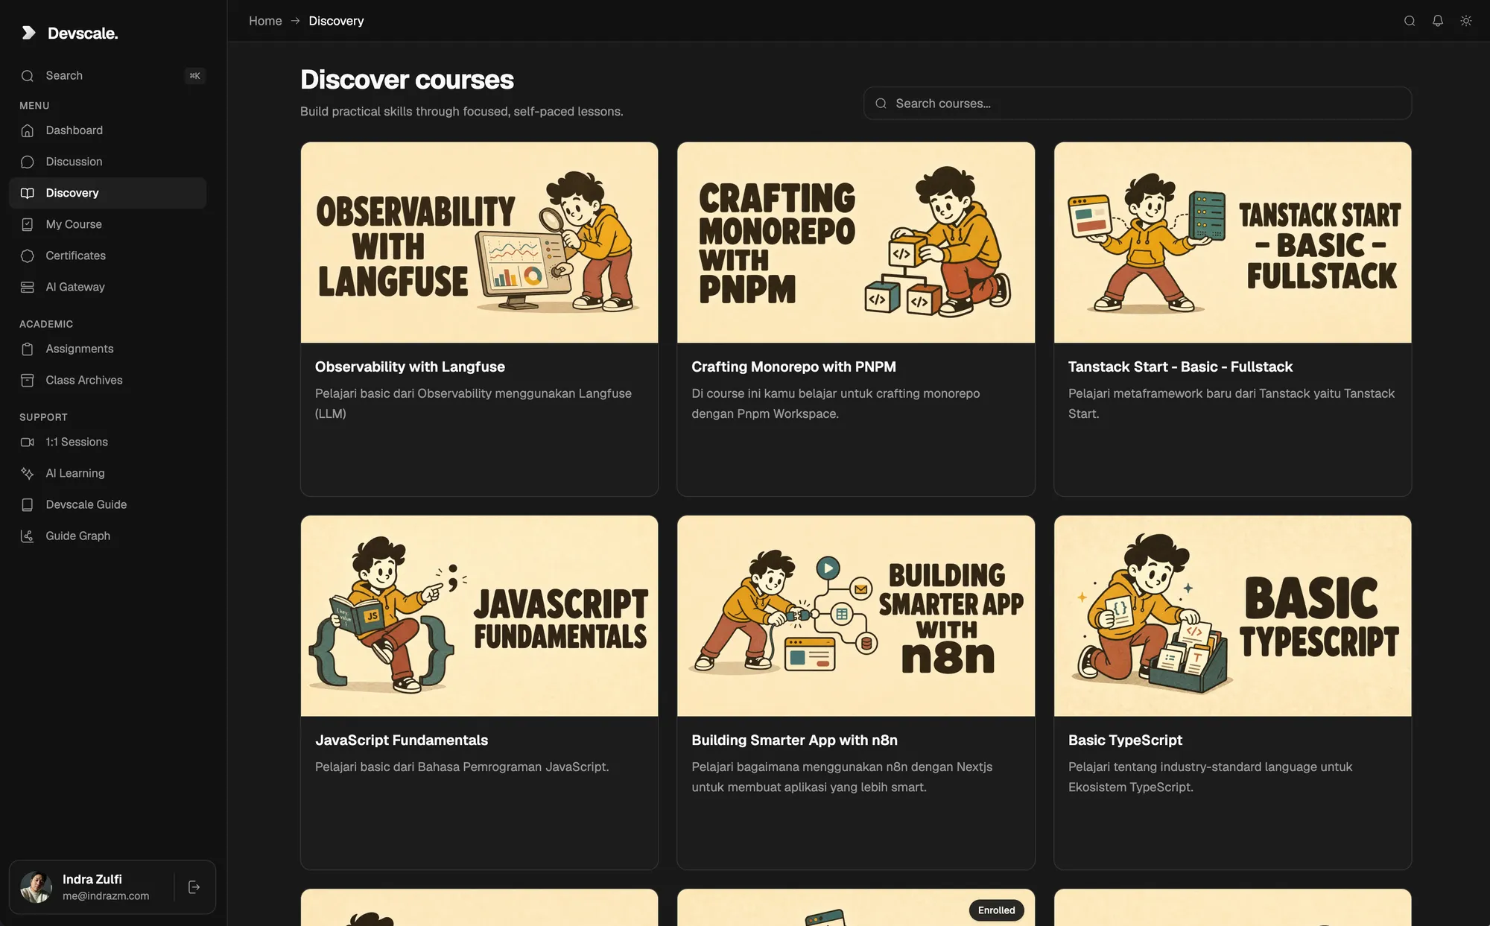Click the AI Learning sparkle icon
The height and width of the screenshot is (926, 1490).
click(x=28, y=473)
